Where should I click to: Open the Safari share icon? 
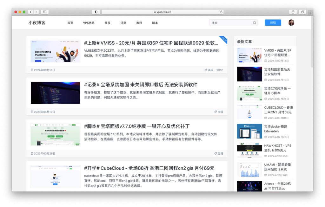point(293,12)
